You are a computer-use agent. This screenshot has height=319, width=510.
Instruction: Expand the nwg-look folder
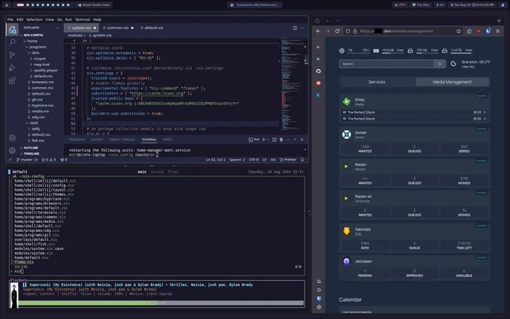tap(31, 65)
